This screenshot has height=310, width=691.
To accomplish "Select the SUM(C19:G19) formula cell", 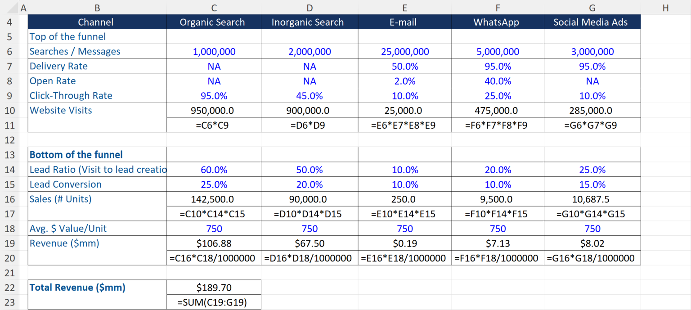I will (214, 302).
